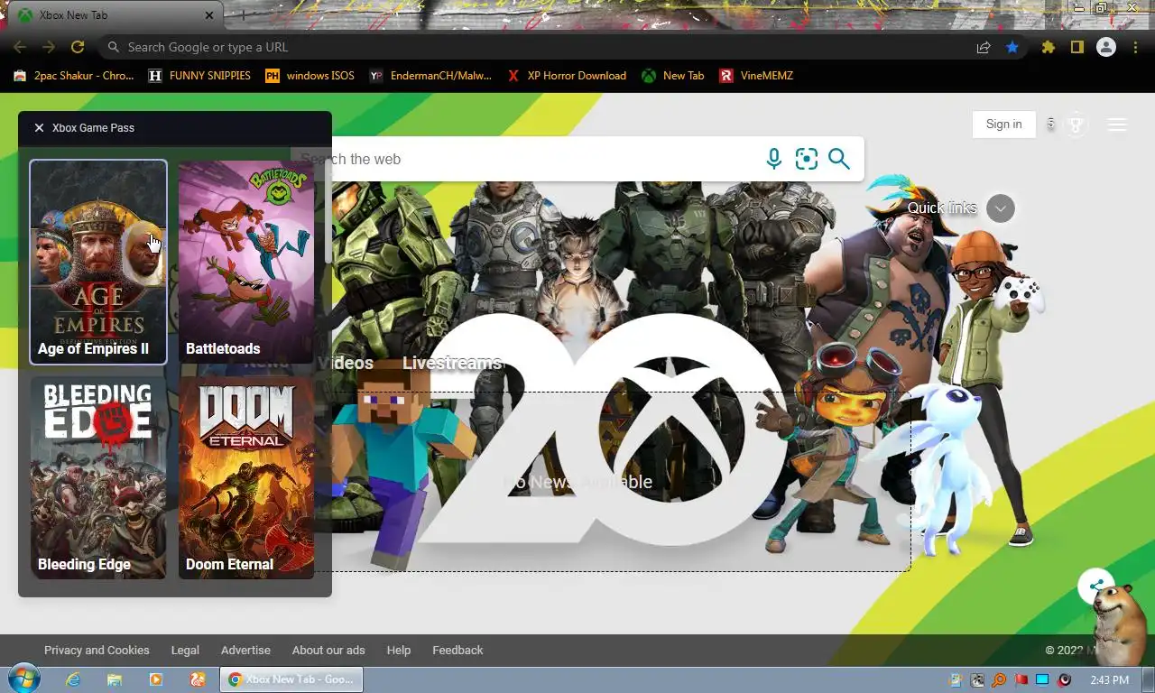Open the FUNNY SNIPPIES bookmark
Screen dimensions: 1155x693
point(199,76)
